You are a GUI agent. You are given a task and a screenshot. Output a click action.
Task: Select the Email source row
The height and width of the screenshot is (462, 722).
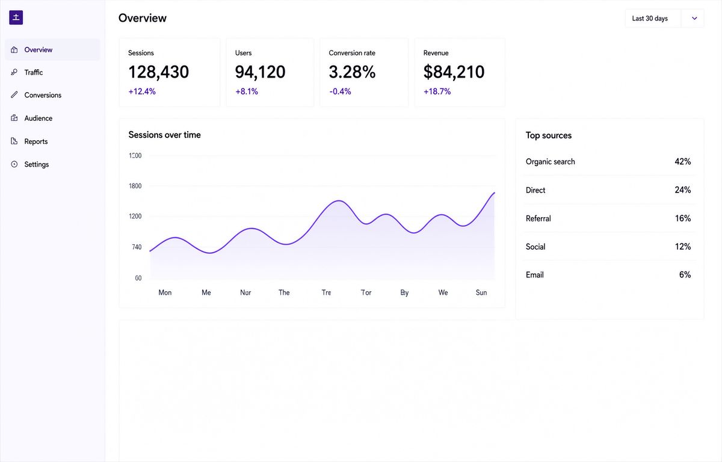click(x=608, y=275)
